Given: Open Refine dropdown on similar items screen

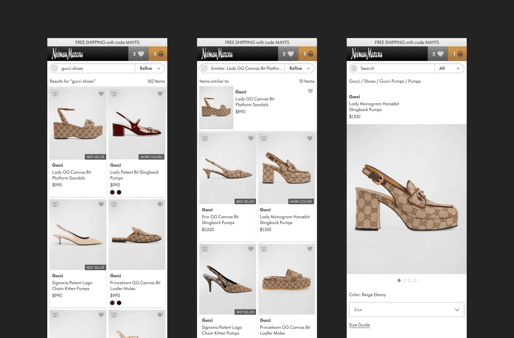Looking at the screenshot, I should click(300, 68).
